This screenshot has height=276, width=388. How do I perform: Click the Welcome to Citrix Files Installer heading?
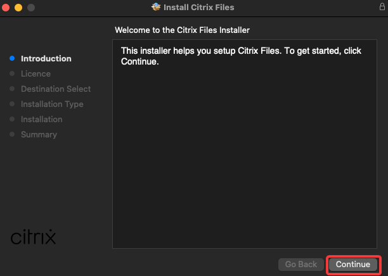187,30
